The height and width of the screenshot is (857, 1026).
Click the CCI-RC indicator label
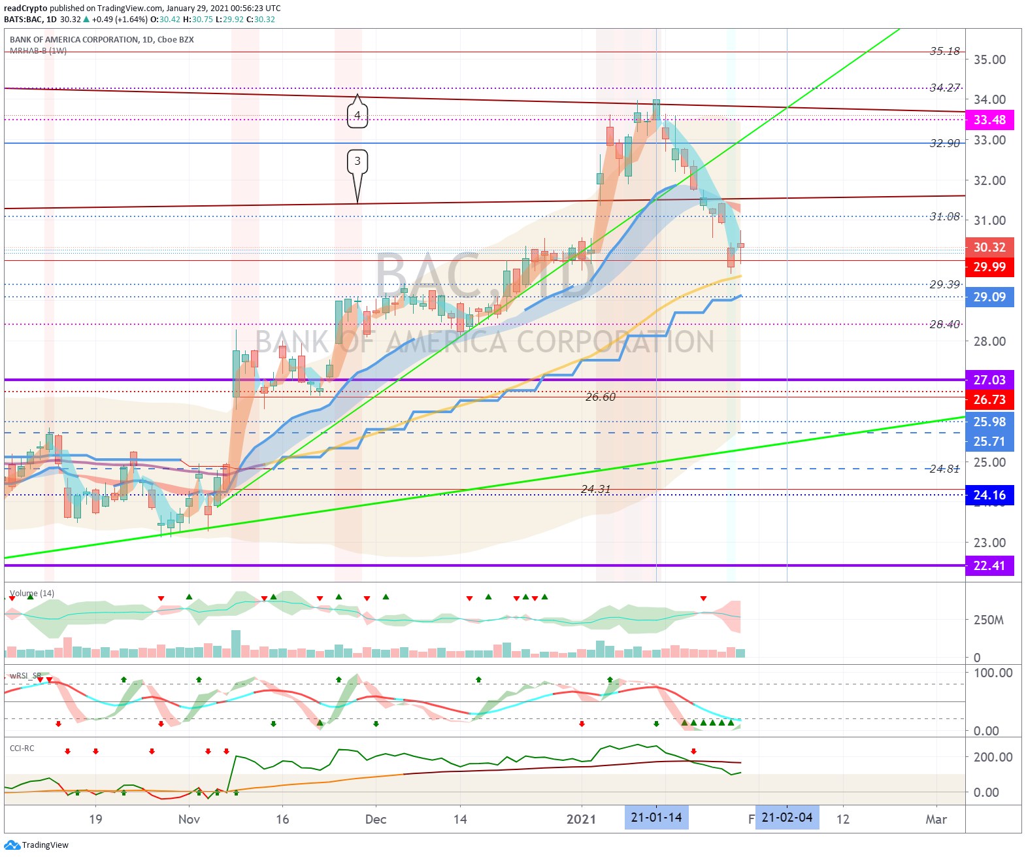point(22,748)
